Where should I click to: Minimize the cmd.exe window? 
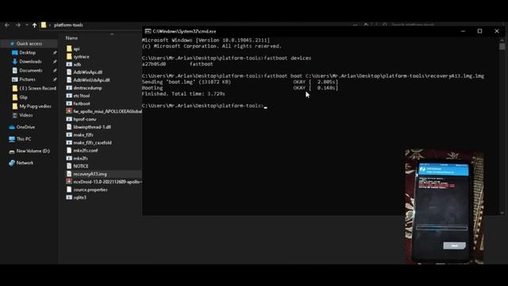click(x=463, y=31)
